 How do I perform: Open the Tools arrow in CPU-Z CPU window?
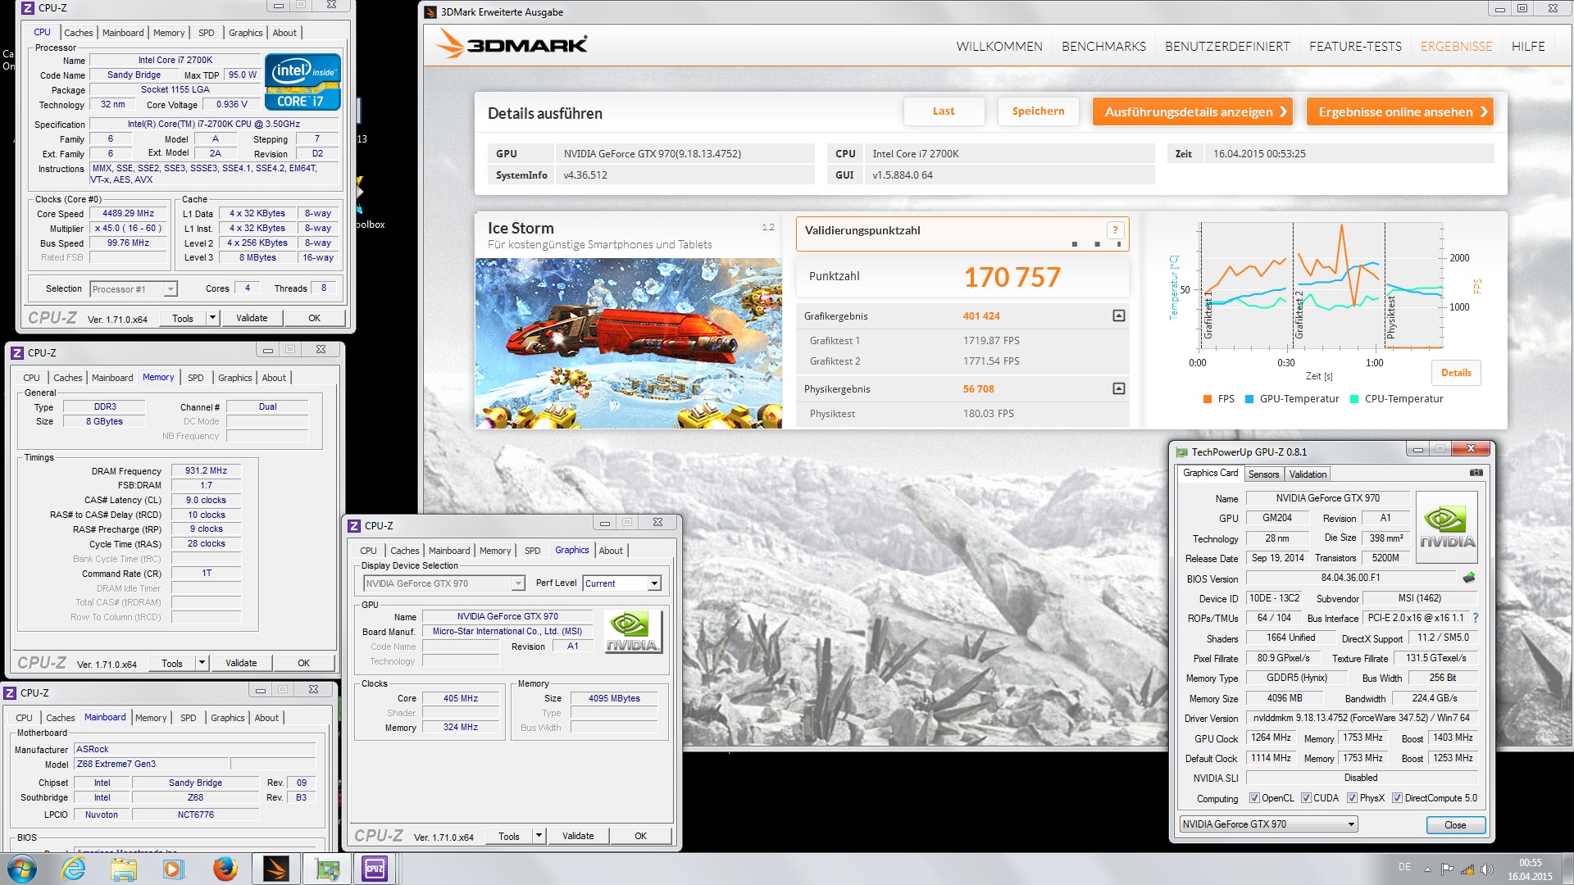tap(212, 318)
